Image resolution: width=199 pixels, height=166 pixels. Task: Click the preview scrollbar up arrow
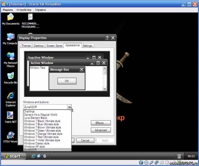[105, 68]
